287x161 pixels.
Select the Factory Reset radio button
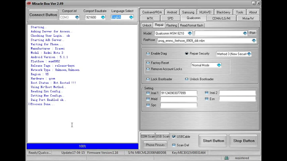[x=148, y=63]
